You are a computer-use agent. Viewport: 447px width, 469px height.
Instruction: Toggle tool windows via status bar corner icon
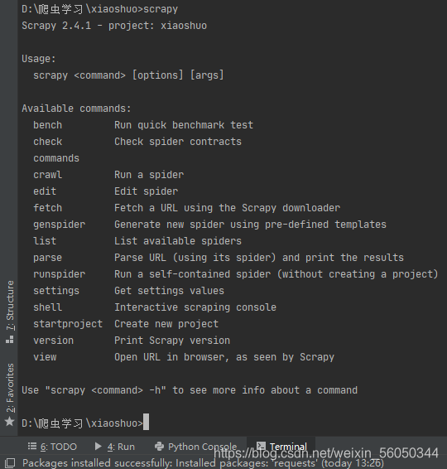[10, 463]
